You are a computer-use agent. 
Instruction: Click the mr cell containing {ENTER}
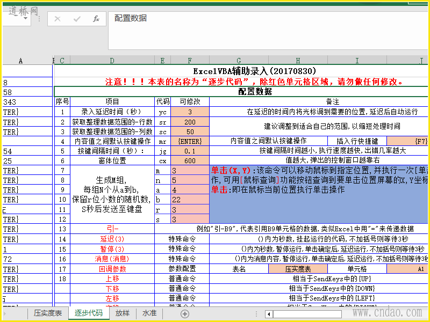(x=190, y=141)
